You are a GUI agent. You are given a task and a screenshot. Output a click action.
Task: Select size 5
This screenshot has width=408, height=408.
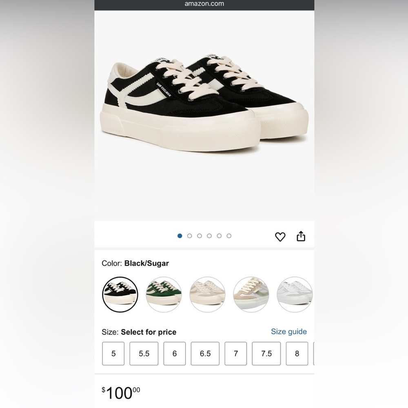click(x=113, y=353)
